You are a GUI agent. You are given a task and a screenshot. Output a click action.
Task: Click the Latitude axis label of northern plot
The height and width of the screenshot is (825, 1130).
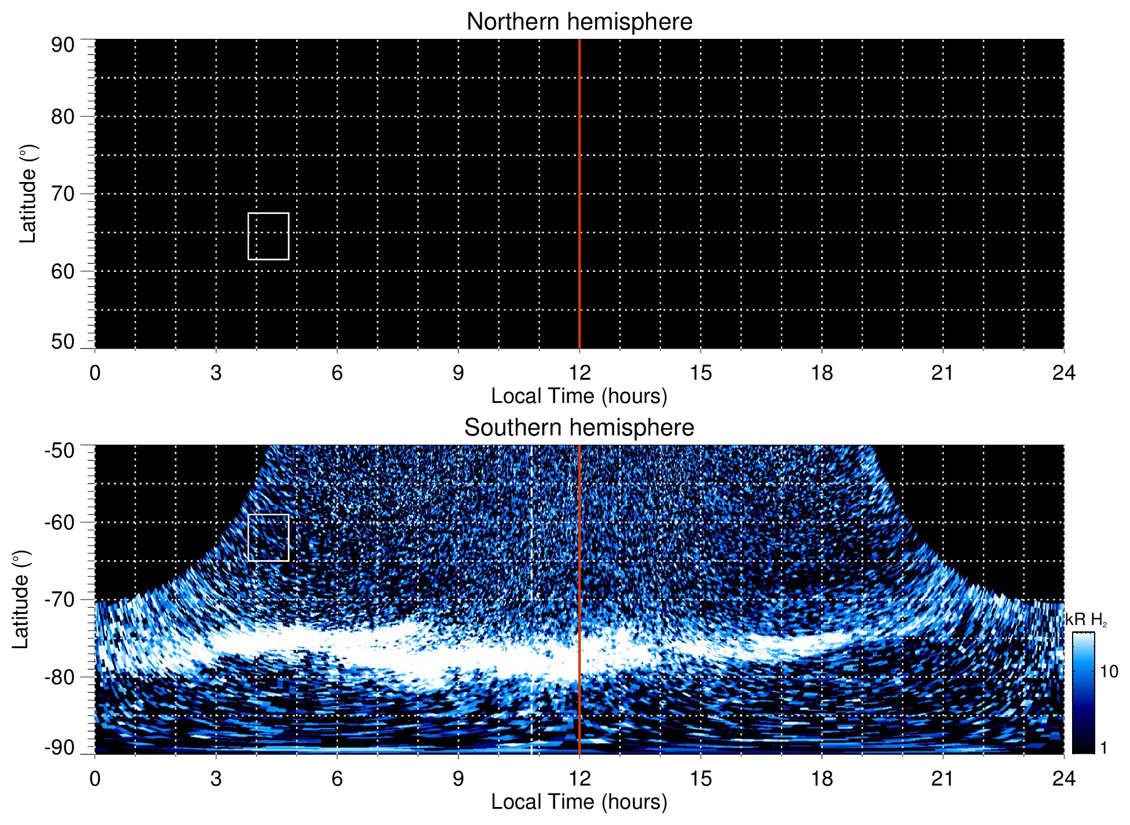(x=28, y=194)
